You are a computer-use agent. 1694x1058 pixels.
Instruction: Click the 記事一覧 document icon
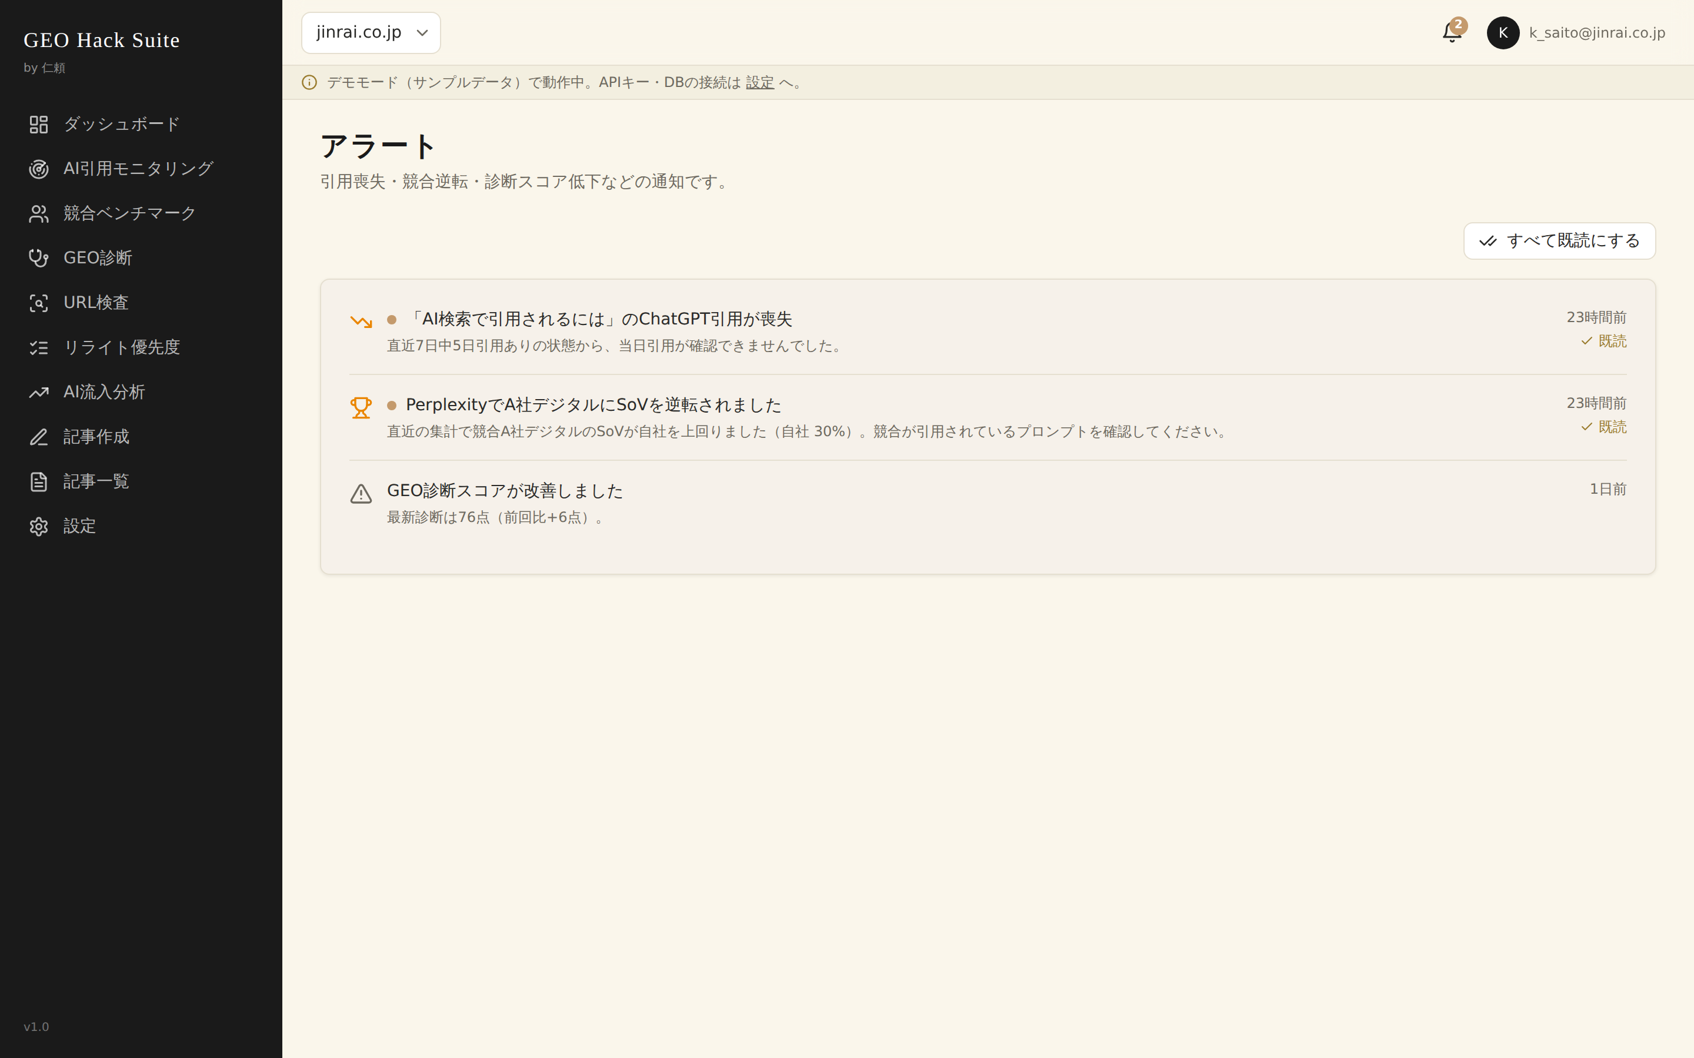point(38,482)
